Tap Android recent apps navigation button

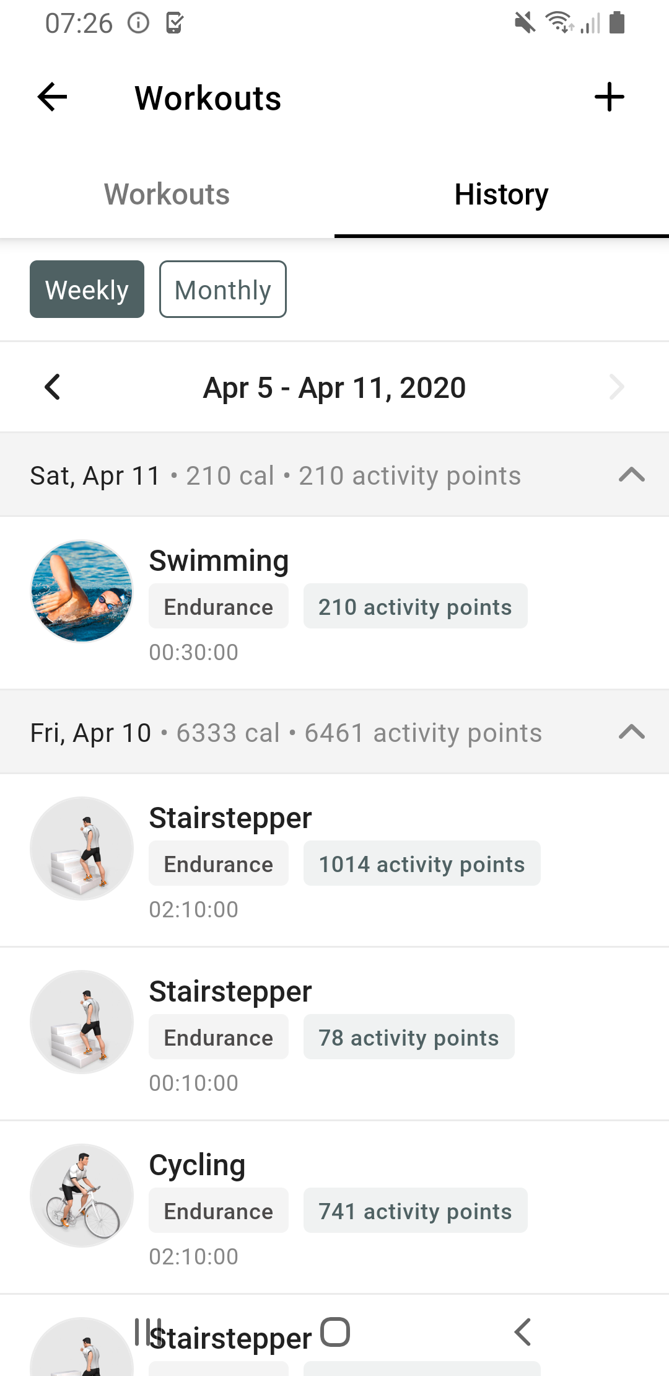point(148,1332)
